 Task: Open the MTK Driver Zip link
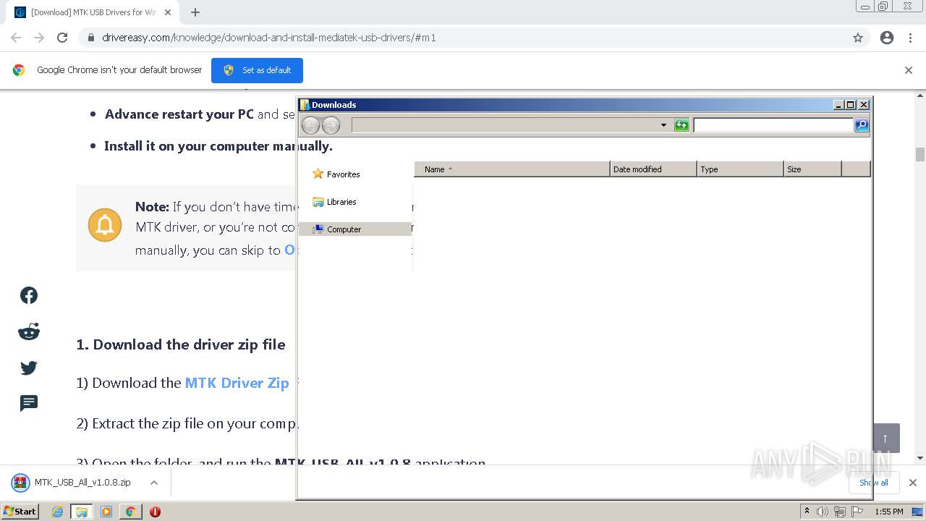[237, 383]
